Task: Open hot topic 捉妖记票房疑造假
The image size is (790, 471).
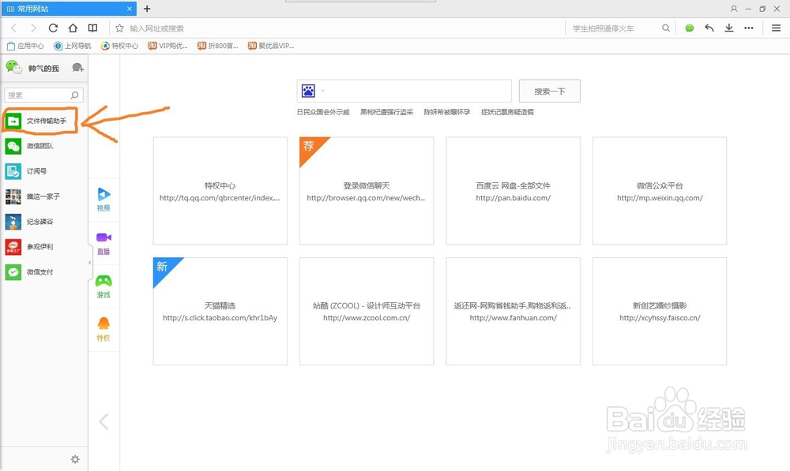Action: pyautogui.click(x=507, y=112)
